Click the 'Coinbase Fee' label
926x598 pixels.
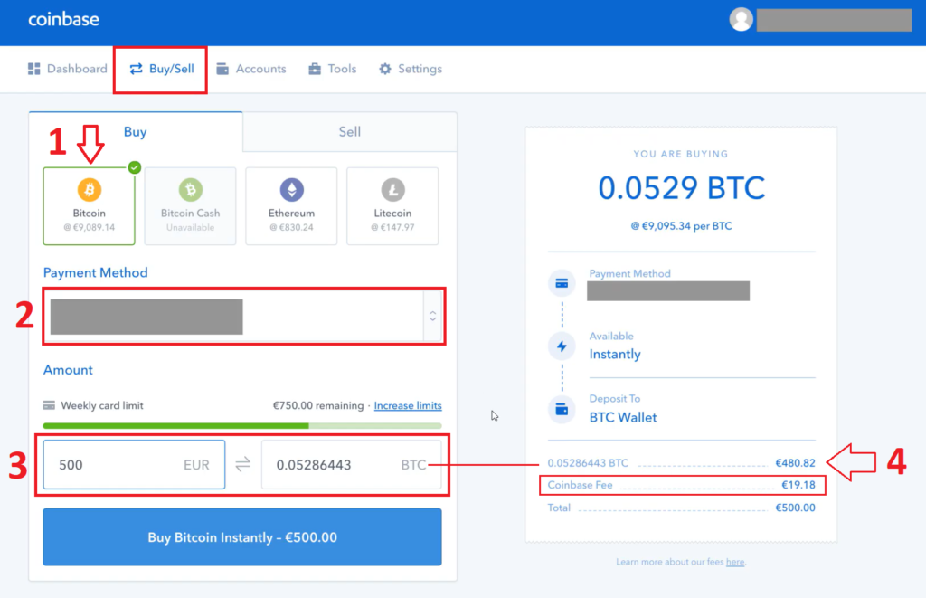(580, 485)
